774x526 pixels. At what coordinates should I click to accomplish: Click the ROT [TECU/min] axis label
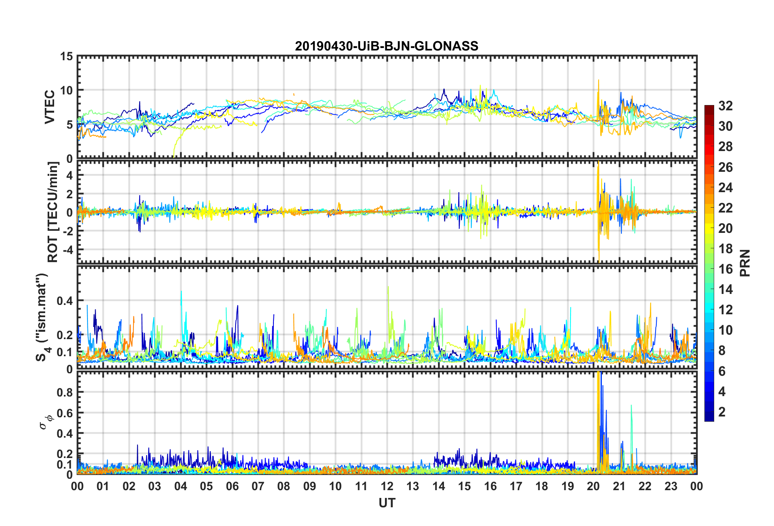tap(53, 212)
